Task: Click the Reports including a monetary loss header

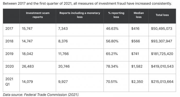Action: pyautogui.click(x=80, y=15)
